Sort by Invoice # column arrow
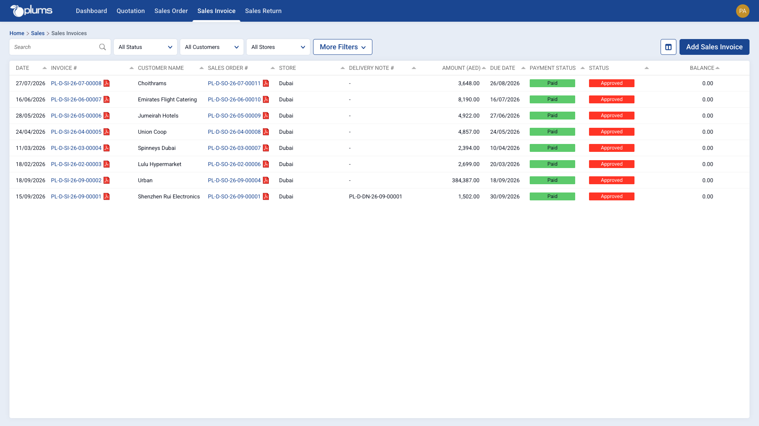Screen dimensions: 759x426 [132, 68]
